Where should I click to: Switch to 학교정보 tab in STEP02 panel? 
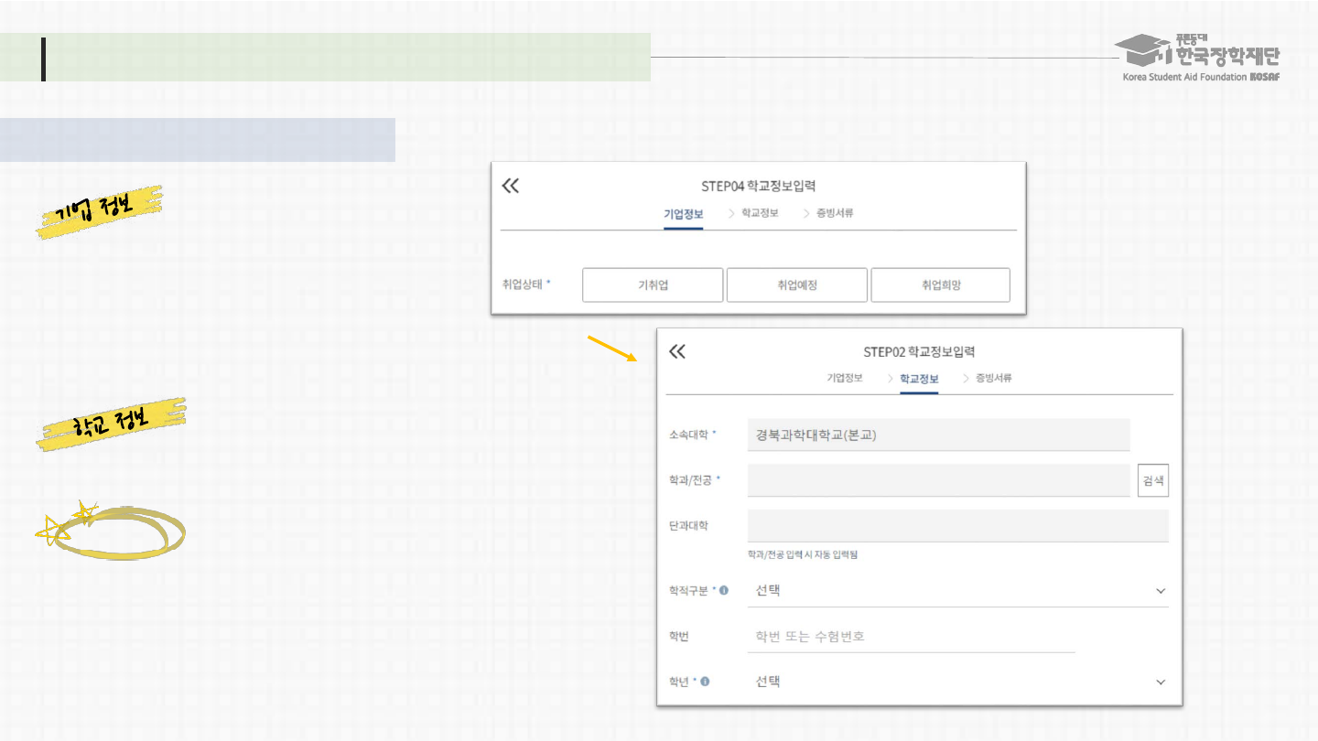point(918,379)
